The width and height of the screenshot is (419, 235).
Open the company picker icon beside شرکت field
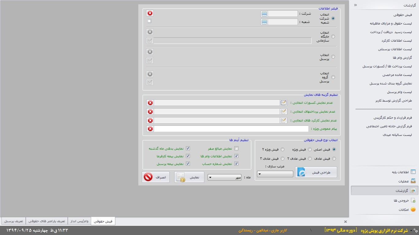[264, 13]
